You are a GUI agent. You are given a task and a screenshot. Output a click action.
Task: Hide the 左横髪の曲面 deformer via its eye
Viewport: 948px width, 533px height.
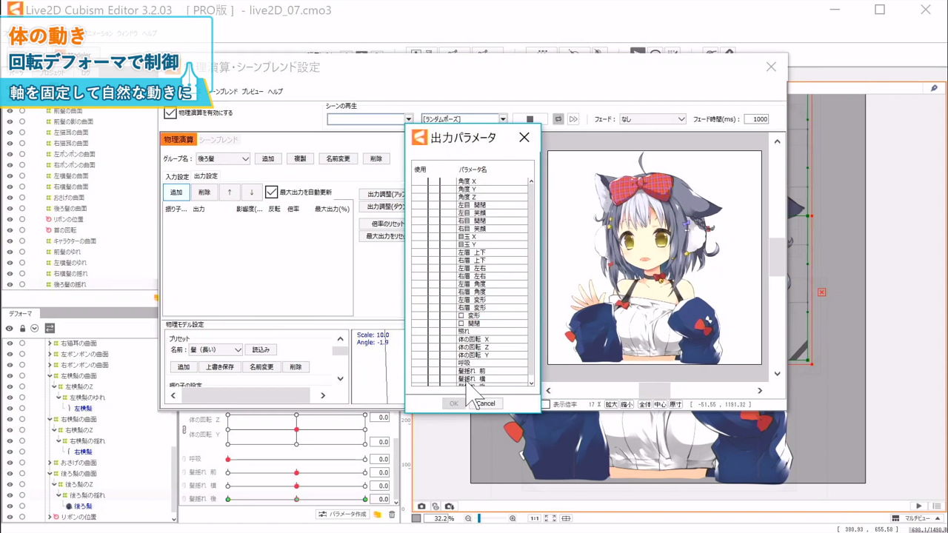(x=10, y=376)
